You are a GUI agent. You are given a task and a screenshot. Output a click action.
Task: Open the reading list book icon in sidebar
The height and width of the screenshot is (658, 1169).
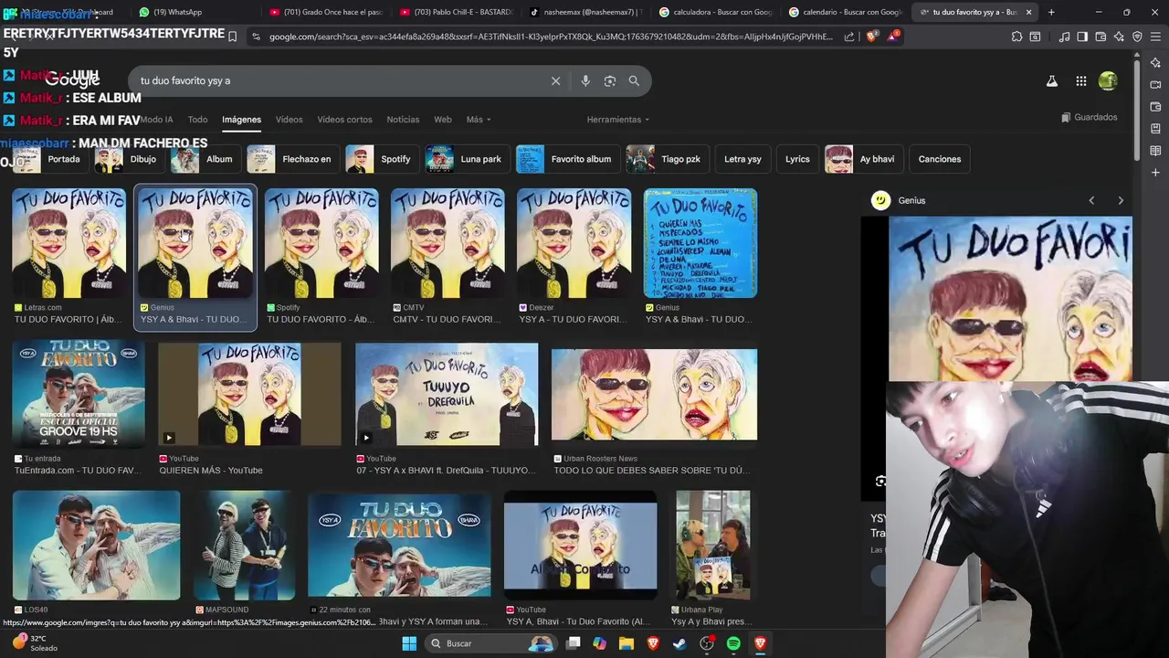pyautogui.click(x=1155, y=151)
